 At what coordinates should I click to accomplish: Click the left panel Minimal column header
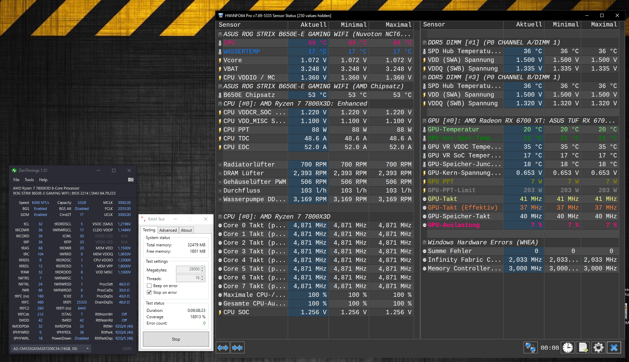click(349, 25)
